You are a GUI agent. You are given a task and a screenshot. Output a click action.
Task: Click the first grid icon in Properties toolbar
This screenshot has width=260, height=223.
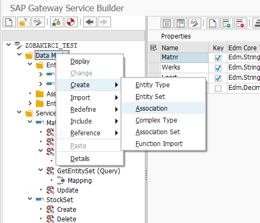click(x=167, y=23)
